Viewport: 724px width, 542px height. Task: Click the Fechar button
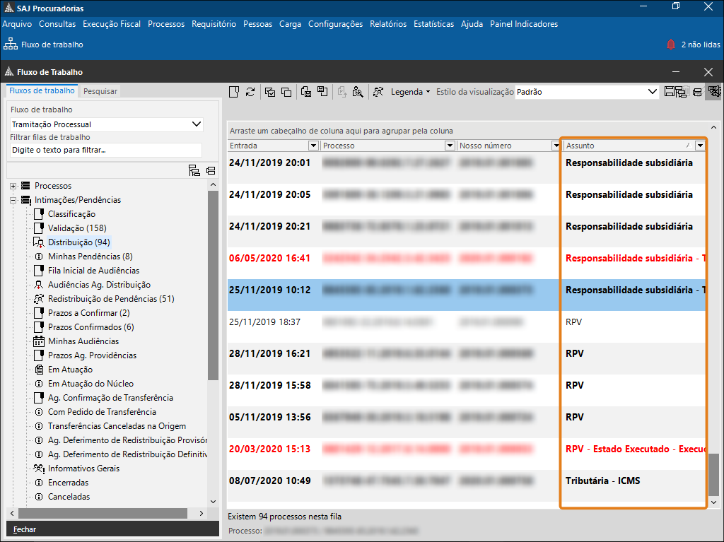pos(25,529)
